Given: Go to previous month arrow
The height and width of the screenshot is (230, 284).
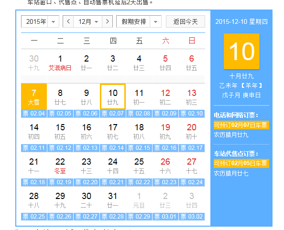Looking at the screenshot, I should click(x=68, y=21).
